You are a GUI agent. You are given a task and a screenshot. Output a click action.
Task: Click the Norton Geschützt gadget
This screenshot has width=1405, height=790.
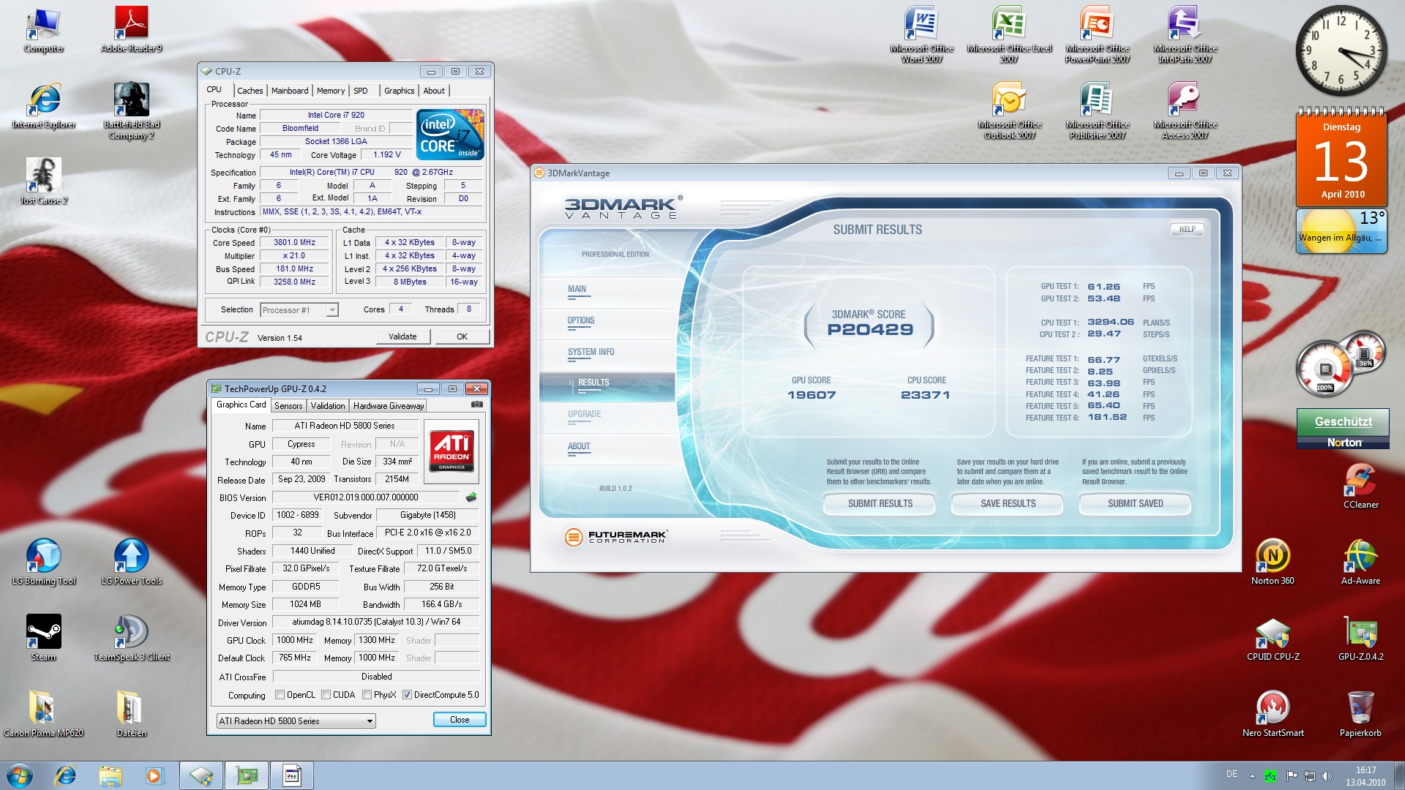(1343, 429)
